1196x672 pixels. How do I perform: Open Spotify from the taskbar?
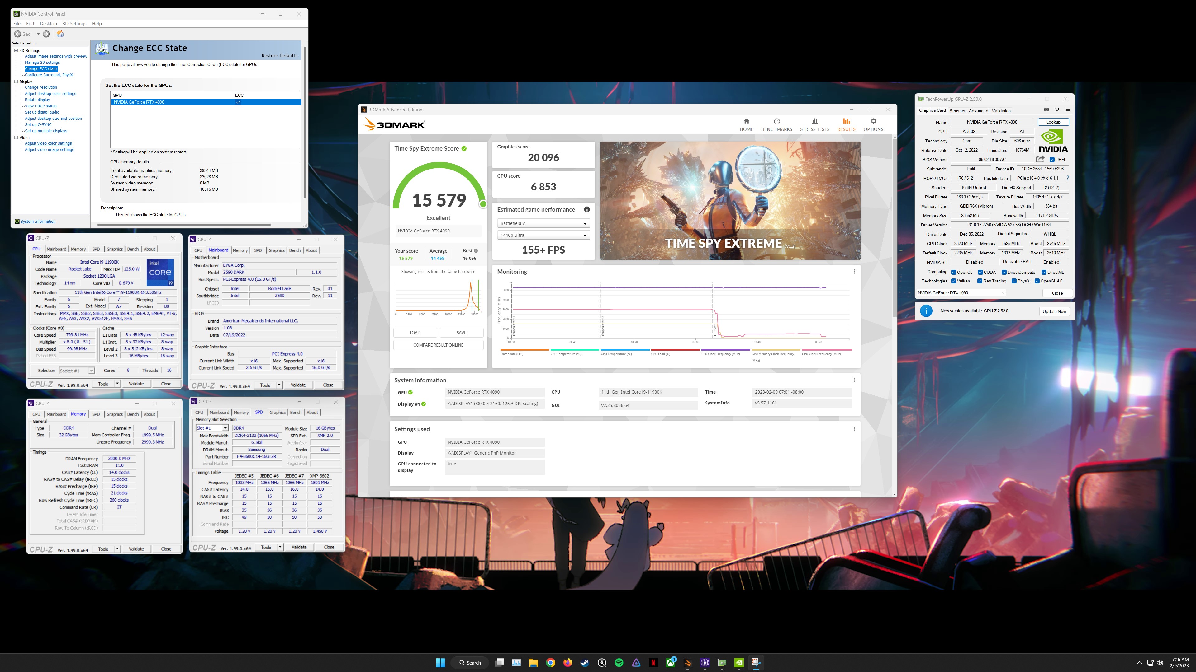pos(619,663)
